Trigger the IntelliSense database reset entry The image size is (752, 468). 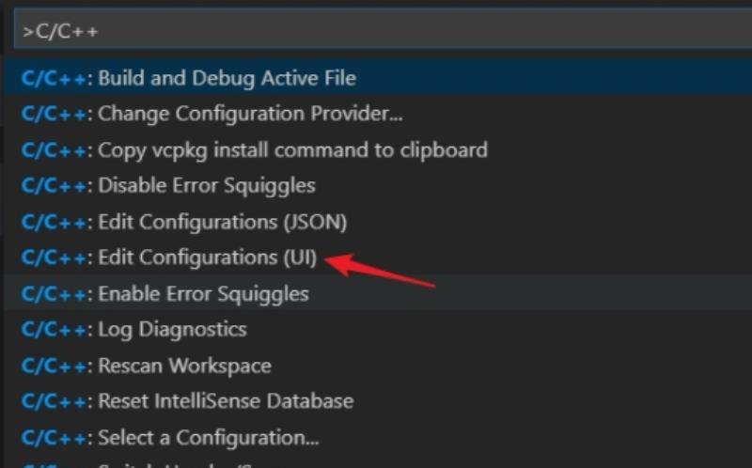pyautogui.click(x=378, y=401)
